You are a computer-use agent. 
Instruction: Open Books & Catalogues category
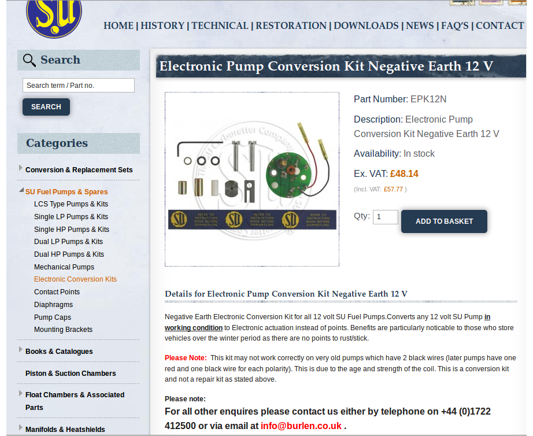coord(59,352)
